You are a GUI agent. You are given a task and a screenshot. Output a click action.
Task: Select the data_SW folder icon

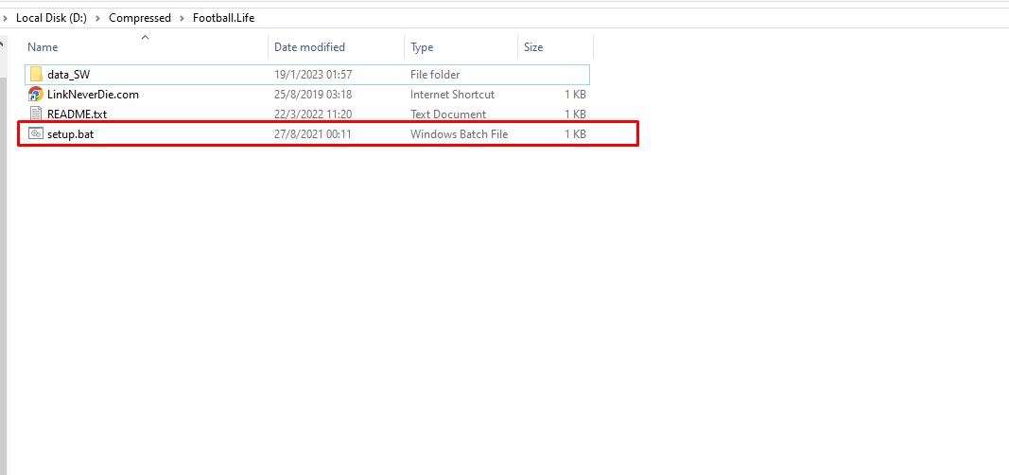coord(36,75)
